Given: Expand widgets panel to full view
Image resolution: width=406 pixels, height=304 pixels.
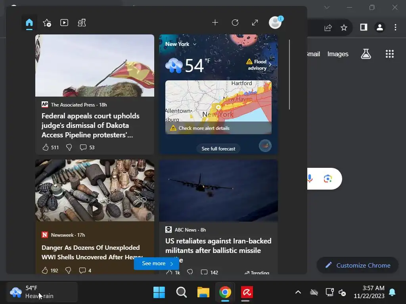Looking at the screenshot, I should pos(255,23).
